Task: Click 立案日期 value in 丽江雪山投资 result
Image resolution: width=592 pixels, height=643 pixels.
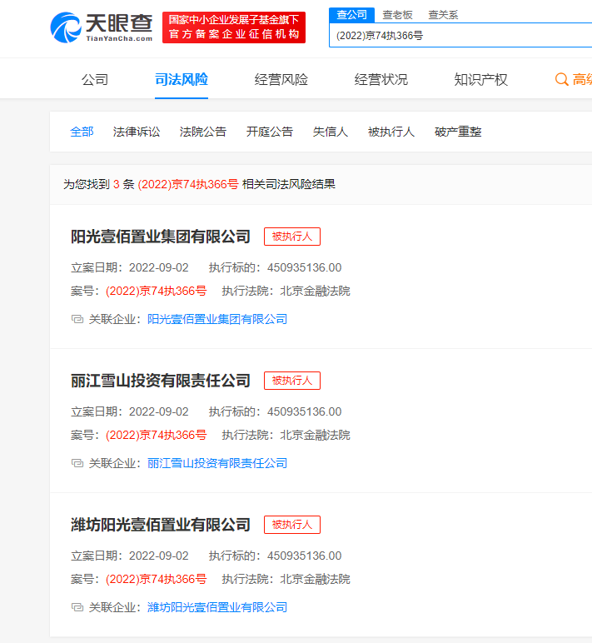Action: pyautogui.click(x=159, y=411)
